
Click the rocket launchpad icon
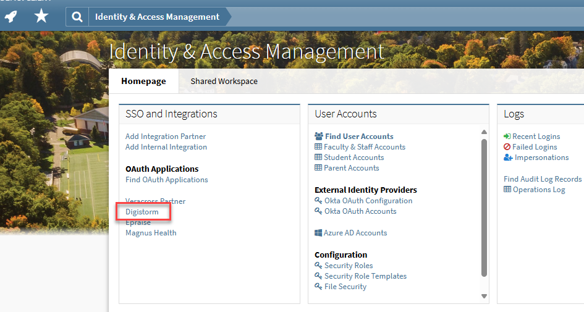(x=11, y=16)
